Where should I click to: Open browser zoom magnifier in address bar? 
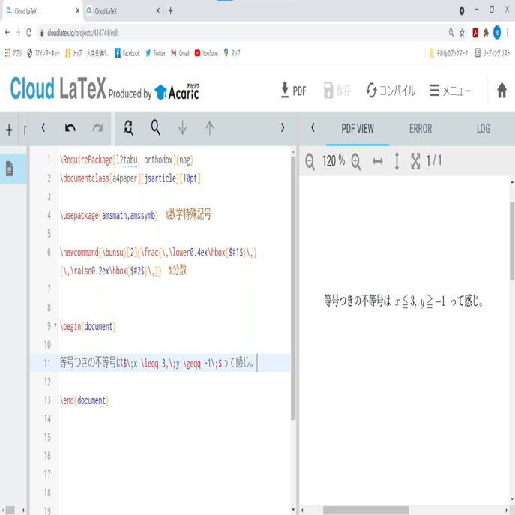click(451, 32)
